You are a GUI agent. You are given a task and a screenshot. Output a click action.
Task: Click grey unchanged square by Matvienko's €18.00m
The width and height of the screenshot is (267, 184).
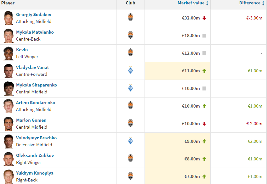(204, 36)
